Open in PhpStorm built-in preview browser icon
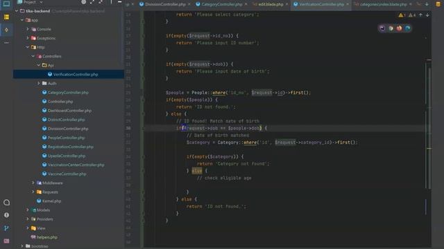 tap(382, 28)
